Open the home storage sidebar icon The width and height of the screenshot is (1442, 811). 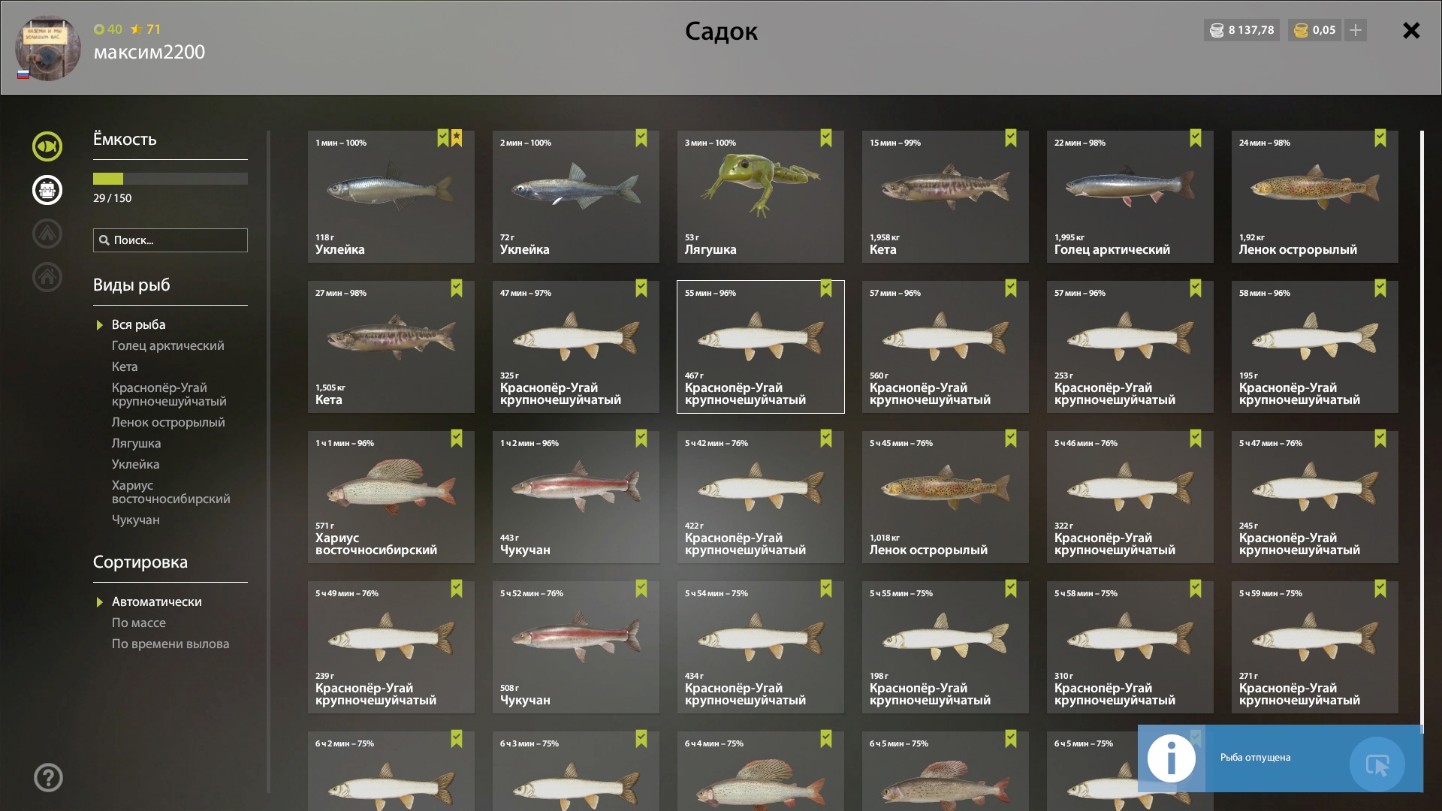(47, 277)
